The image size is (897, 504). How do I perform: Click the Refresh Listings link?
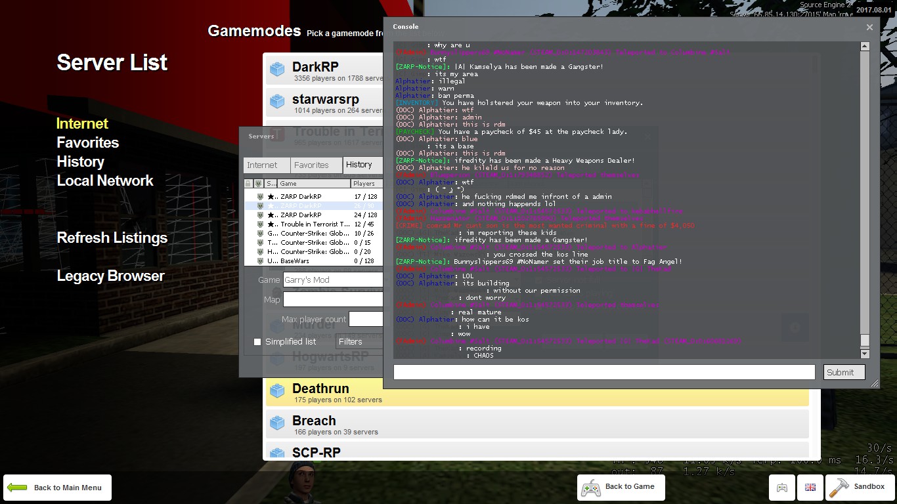[112, 238]
